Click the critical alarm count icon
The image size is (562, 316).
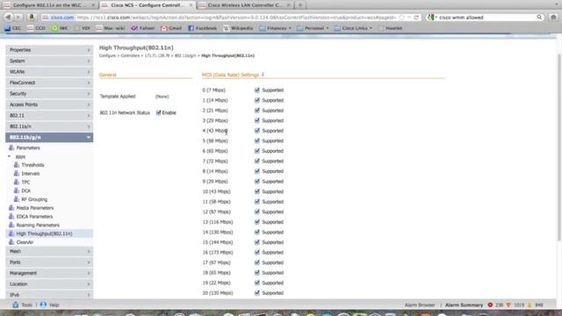point(490,305)
